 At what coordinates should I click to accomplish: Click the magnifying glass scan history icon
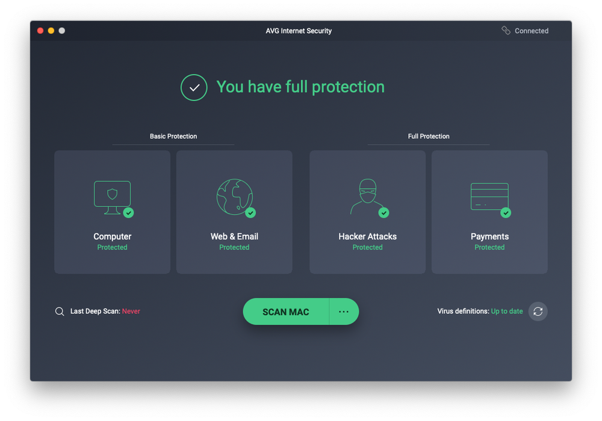coord(59,311)
